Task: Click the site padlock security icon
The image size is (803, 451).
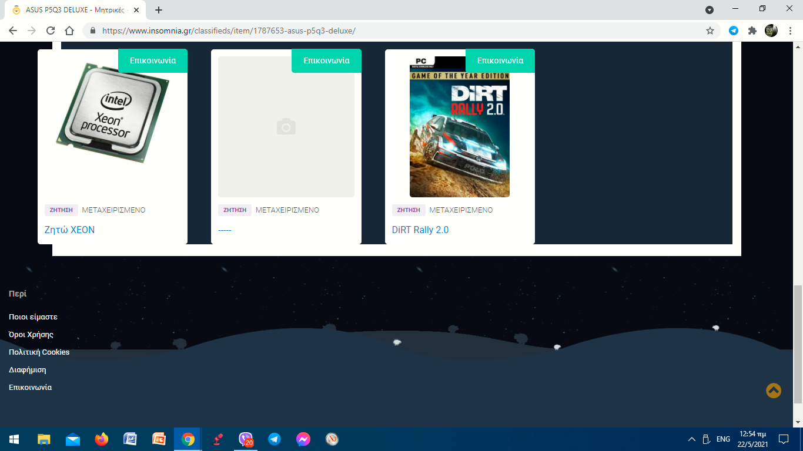Action: [x=92, y=31]
